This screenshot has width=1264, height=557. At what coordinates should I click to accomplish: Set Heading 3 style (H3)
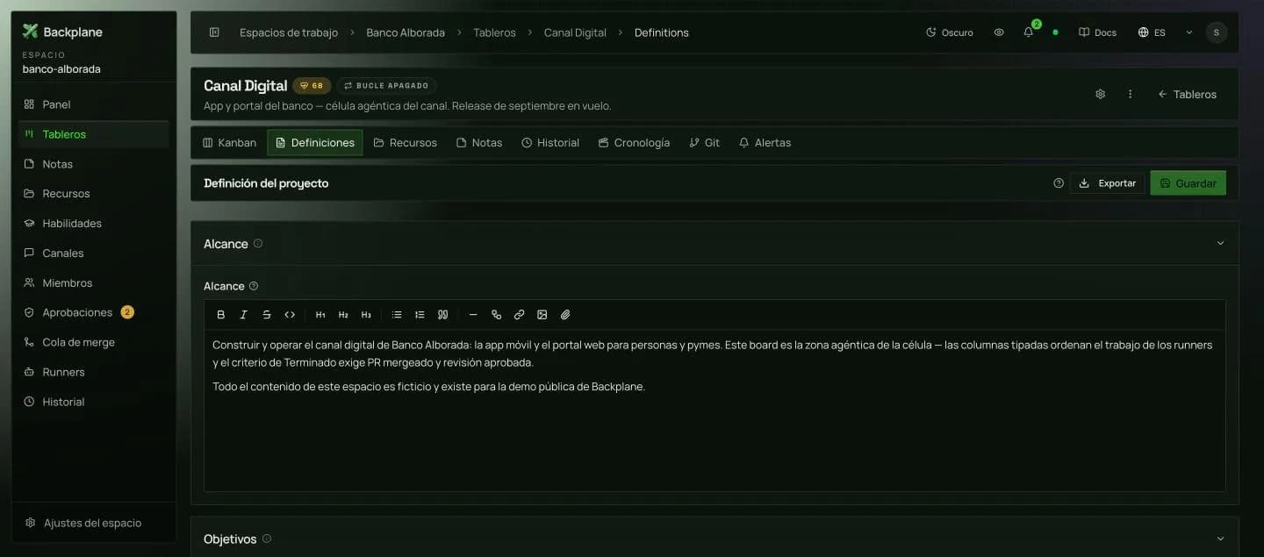tap(366, 315)
